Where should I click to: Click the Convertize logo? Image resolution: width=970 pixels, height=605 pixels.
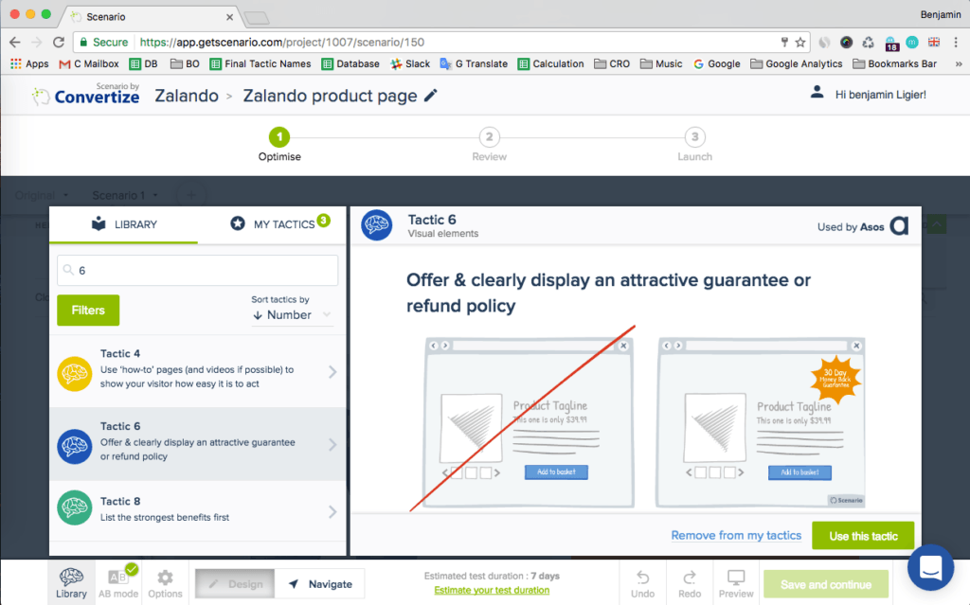[x=86, y=94]
